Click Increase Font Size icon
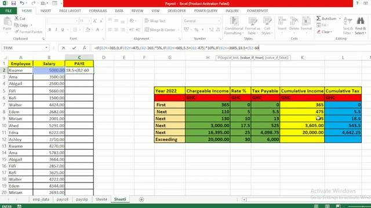 coord(95,21)
